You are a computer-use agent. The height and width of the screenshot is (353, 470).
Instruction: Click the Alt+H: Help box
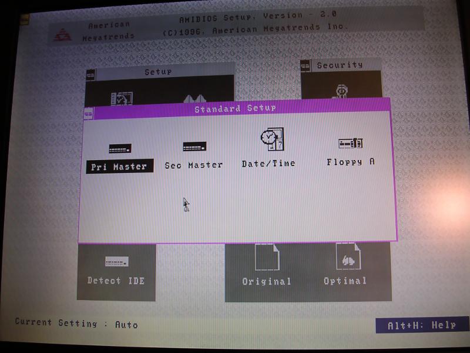[422, 325]
